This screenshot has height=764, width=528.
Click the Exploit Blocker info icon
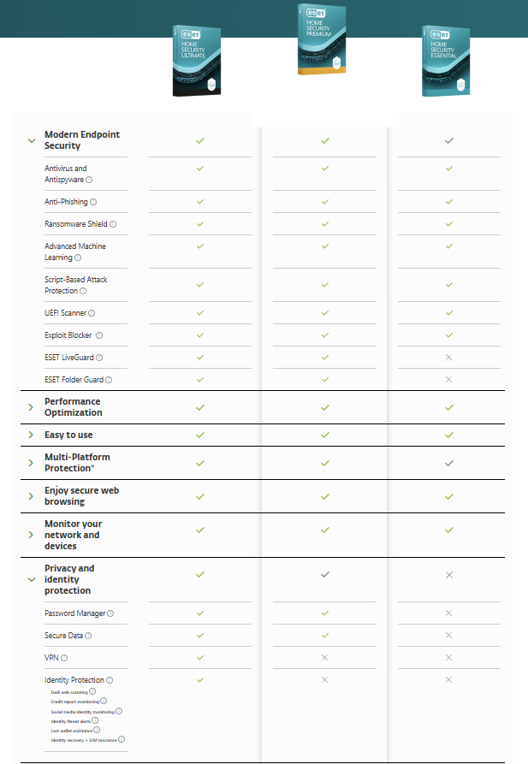(99, 335)
